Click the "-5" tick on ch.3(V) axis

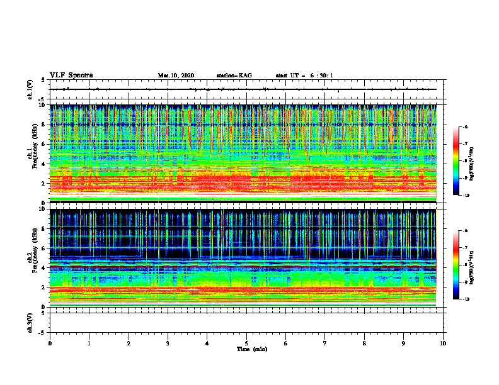[42, 333]
